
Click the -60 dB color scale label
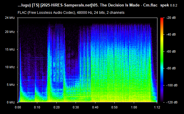(x=171, y=51)
